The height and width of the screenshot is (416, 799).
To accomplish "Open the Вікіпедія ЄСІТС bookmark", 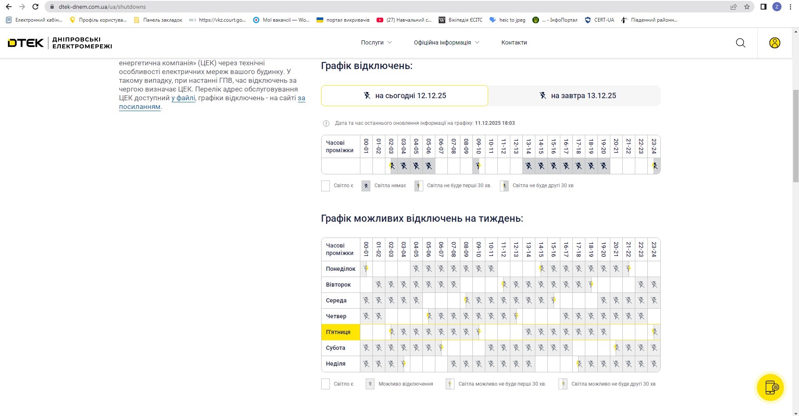I will point(460,20).
